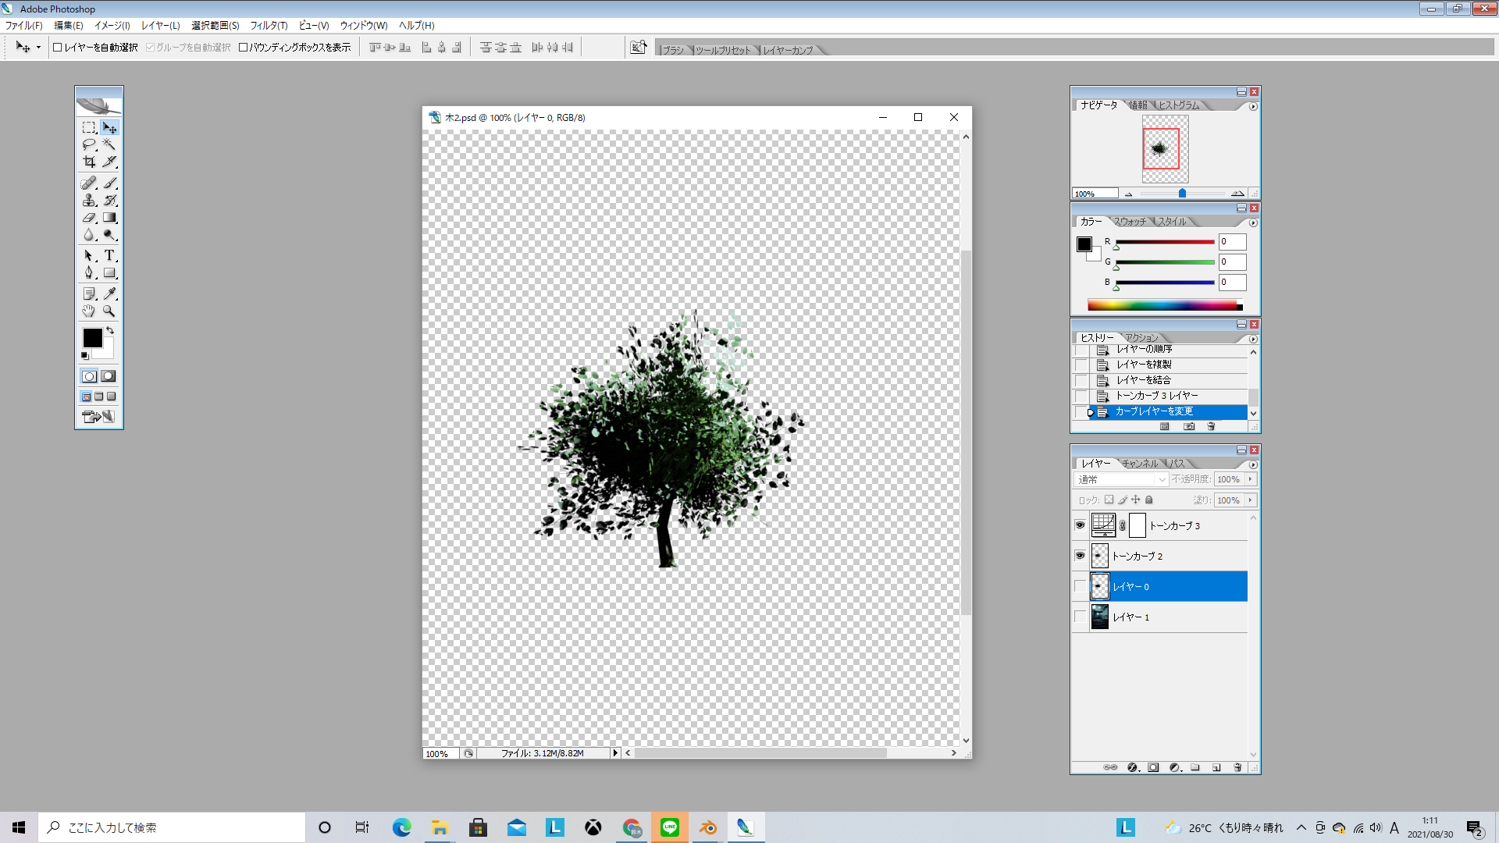The width and height of the screenshot is (1499, 843).
Task: Select the Hand tool
Action: 89,311
